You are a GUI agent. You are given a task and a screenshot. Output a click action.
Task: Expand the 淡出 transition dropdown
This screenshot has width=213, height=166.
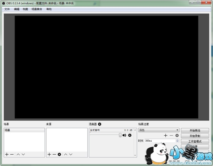click(159, 130)
